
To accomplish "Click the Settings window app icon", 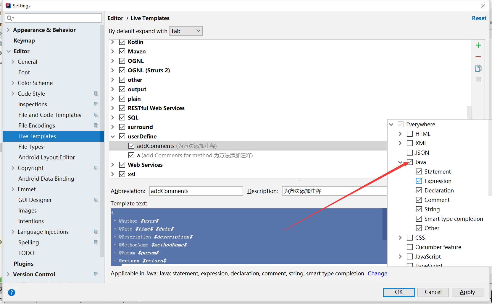I will pyautogui.click(x=8, y=6).
